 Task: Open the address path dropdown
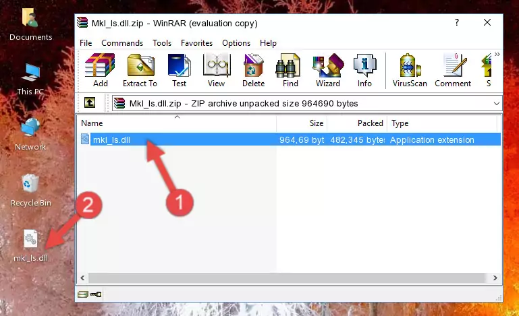pos(497,104)
